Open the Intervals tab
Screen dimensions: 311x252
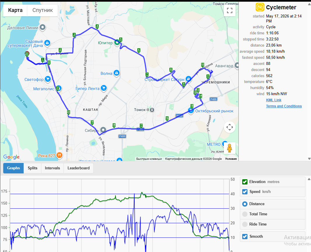(52, 168)
